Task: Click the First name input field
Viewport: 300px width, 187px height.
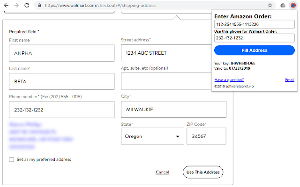Action: tap(61, 53)
